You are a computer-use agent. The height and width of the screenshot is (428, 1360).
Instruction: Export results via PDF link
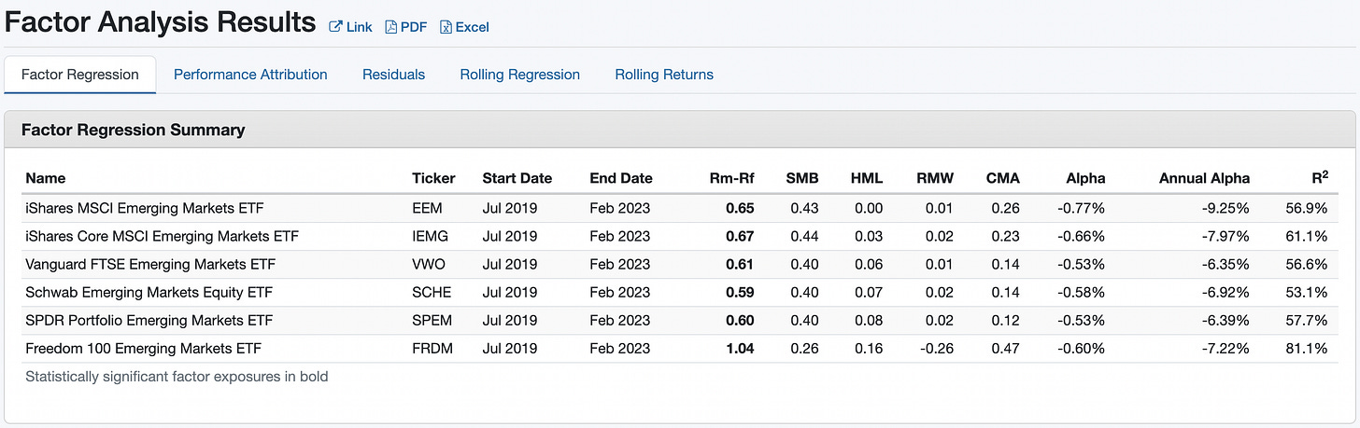pyautogui.click(x=414, y=27)
